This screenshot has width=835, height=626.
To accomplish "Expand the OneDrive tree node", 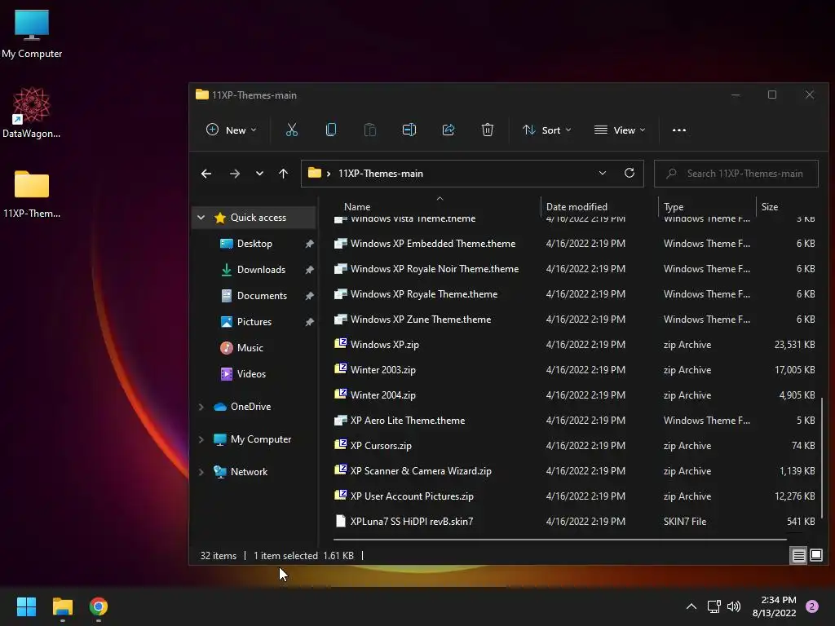I will click(x=201, y=407).
